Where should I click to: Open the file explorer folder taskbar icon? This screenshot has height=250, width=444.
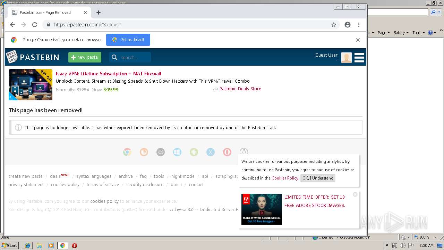(39, 245)
